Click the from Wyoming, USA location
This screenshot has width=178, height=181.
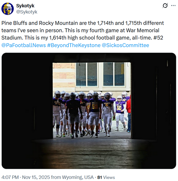click(72, 177)
